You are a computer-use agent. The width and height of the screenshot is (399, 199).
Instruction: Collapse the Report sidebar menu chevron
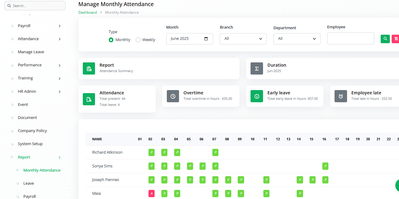point(60,157)
